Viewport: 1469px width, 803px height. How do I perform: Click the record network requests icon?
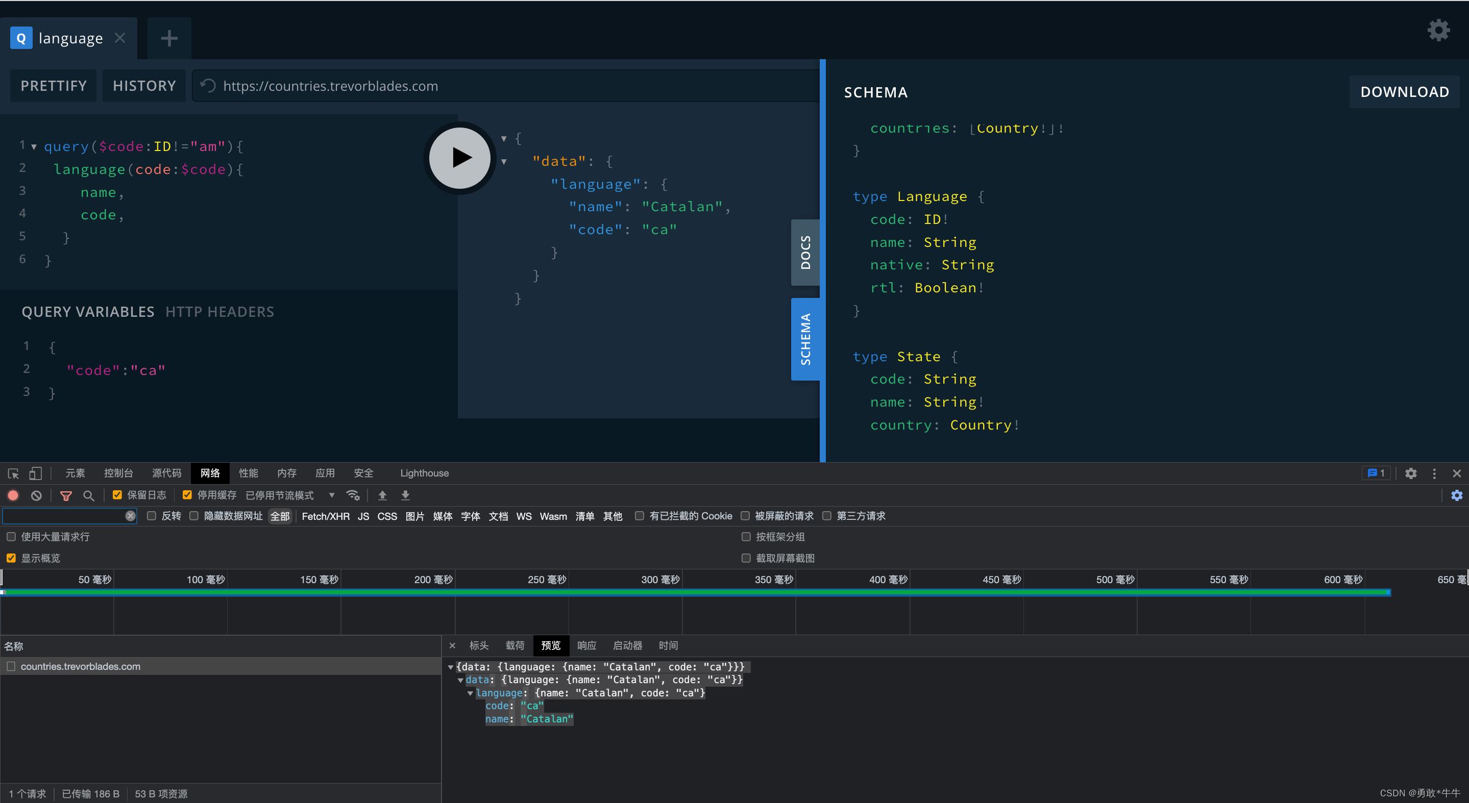(x=13, y=494)
